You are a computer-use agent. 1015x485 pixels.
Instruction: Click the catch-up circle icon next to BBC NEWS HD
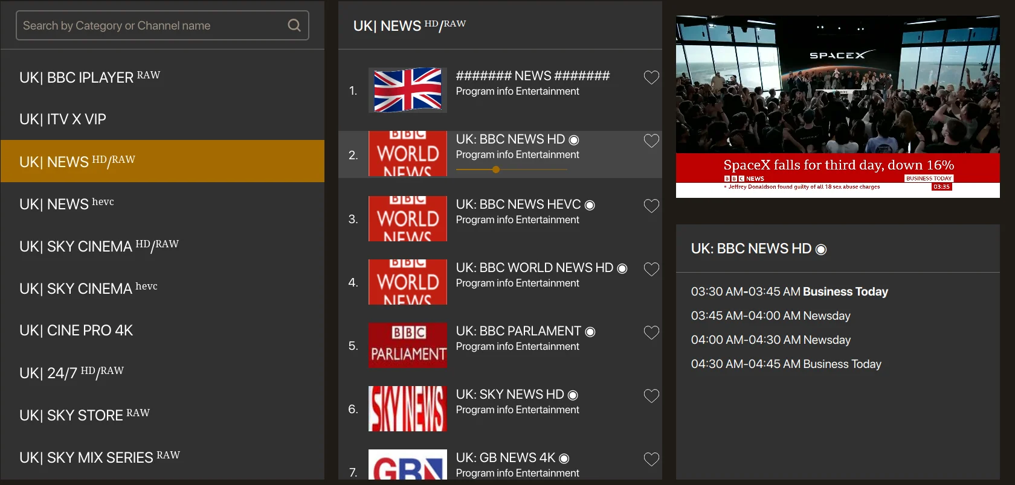[574, 140]
